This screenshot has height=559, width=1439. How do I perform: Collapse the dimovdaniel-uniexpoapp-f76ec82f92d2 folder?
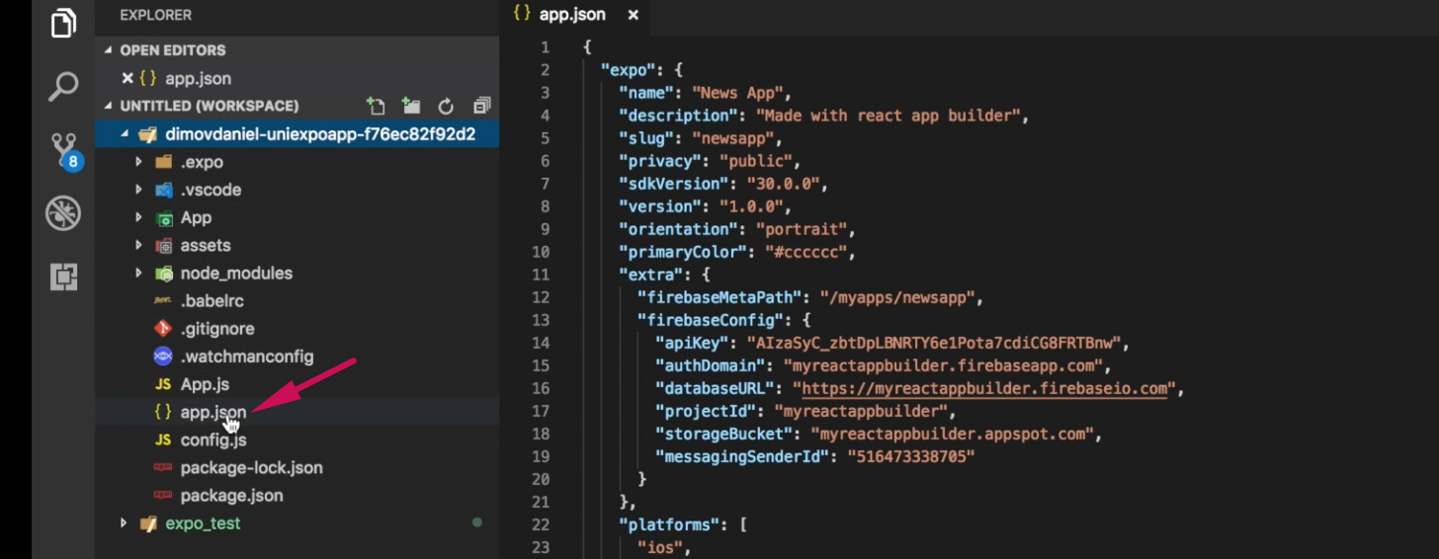point(124,134)
